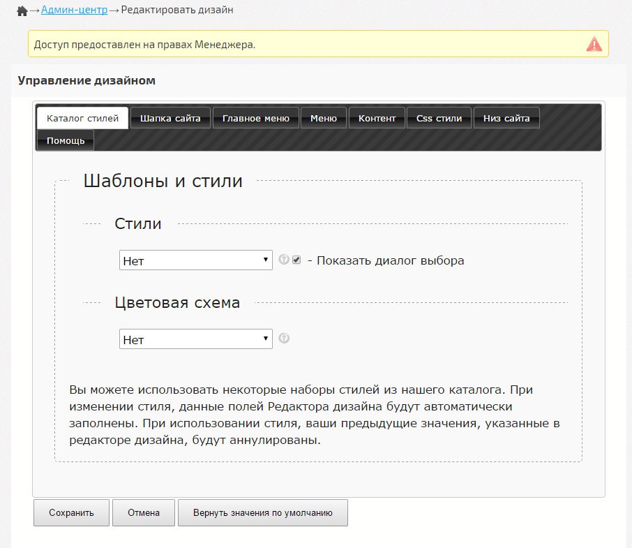This screenshot has width=632, height=548.
Task: Open the Помощь tab
Action: tap(66, 140)
